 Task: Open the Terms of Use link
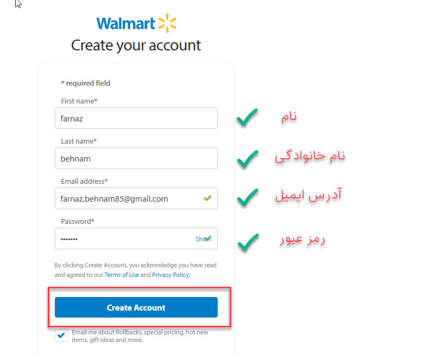tap(122, 275)
